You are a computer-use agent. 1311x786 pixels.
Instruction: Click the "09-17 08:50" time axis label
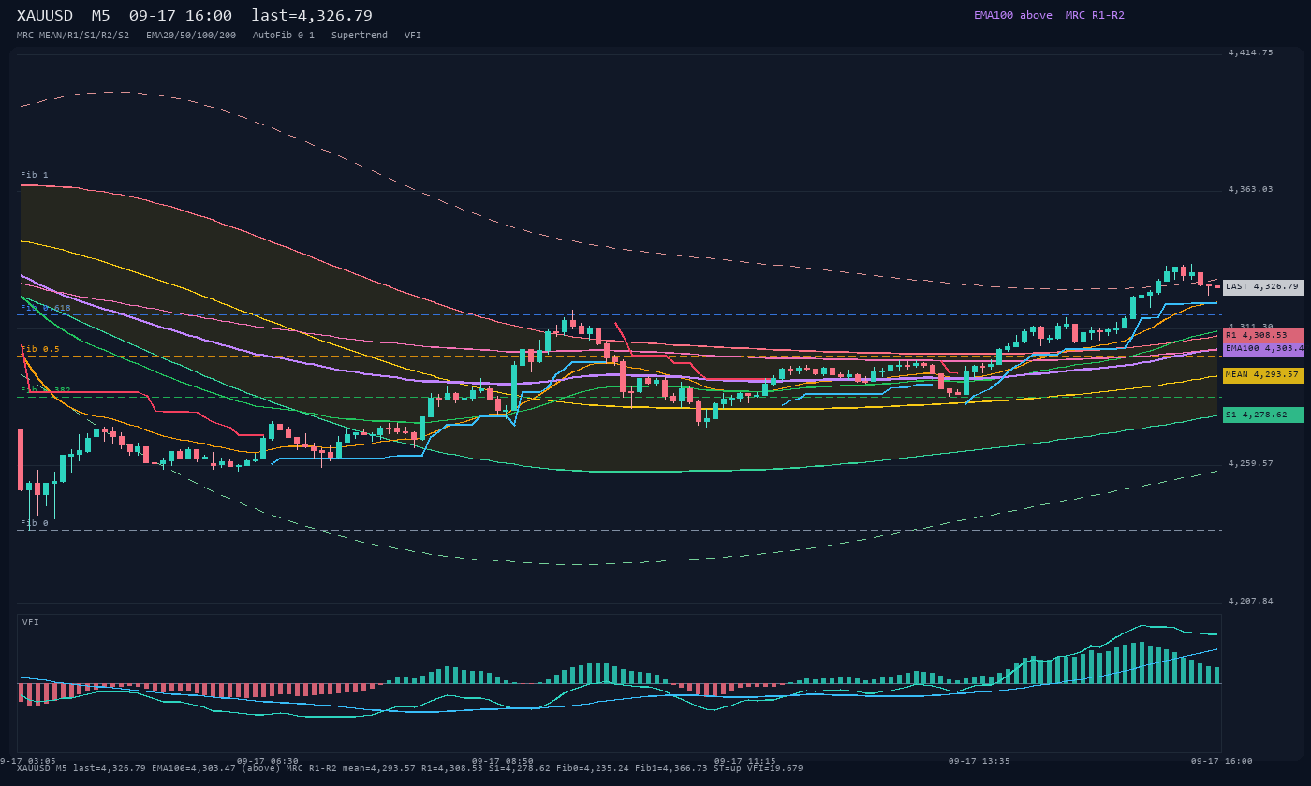point(503,761)
